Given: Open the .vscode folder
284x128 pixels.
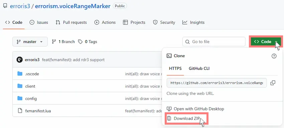Looking at the screenshot, I should pos(32,74).
